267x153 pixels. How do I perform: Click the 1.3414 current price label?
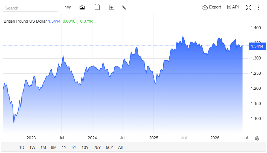click(x=257, y=46)
